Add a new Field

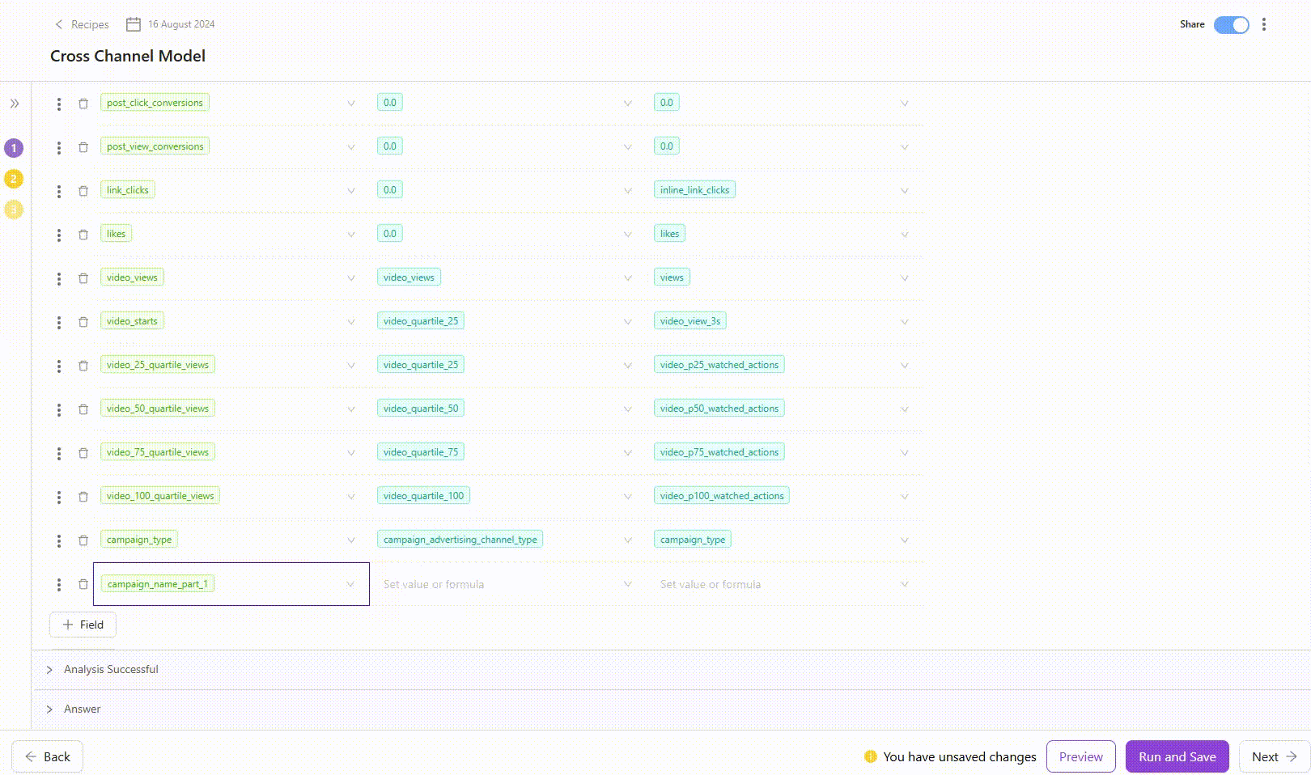coord(83,625)
